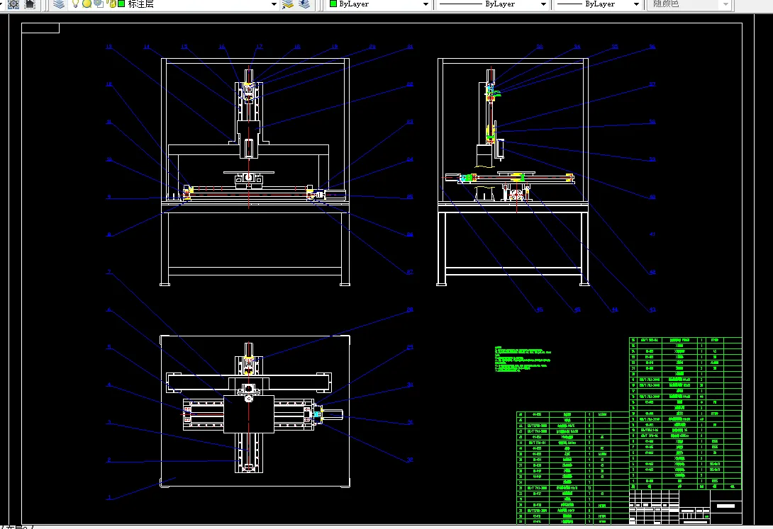Select balloon number 12 on the left side
This screenshot has width=773, height=529.
pos(109,84)
